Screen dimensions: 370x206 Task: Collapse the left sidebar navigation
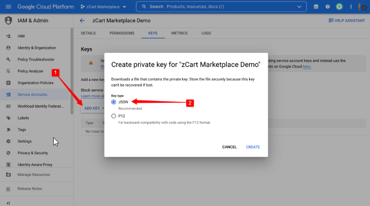point(8,203)
